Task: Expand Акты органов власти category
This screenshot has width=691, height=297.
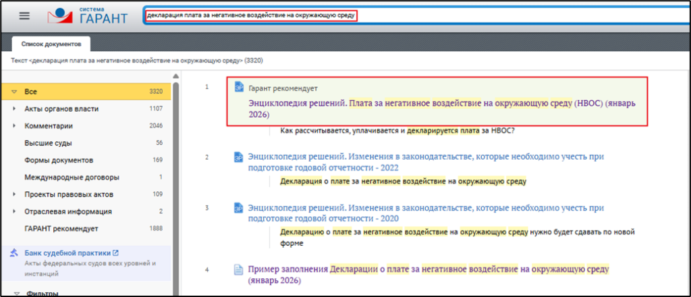Action: 14,108
